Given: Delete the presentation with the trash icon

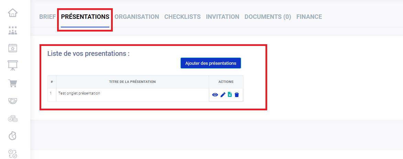Looking at the screenshot, I should [237, 95].
